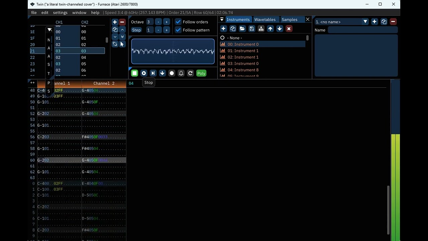This screenshot has height=241, width=428.
Task: Add a subsong with the plus button
Action: [374, 22]
